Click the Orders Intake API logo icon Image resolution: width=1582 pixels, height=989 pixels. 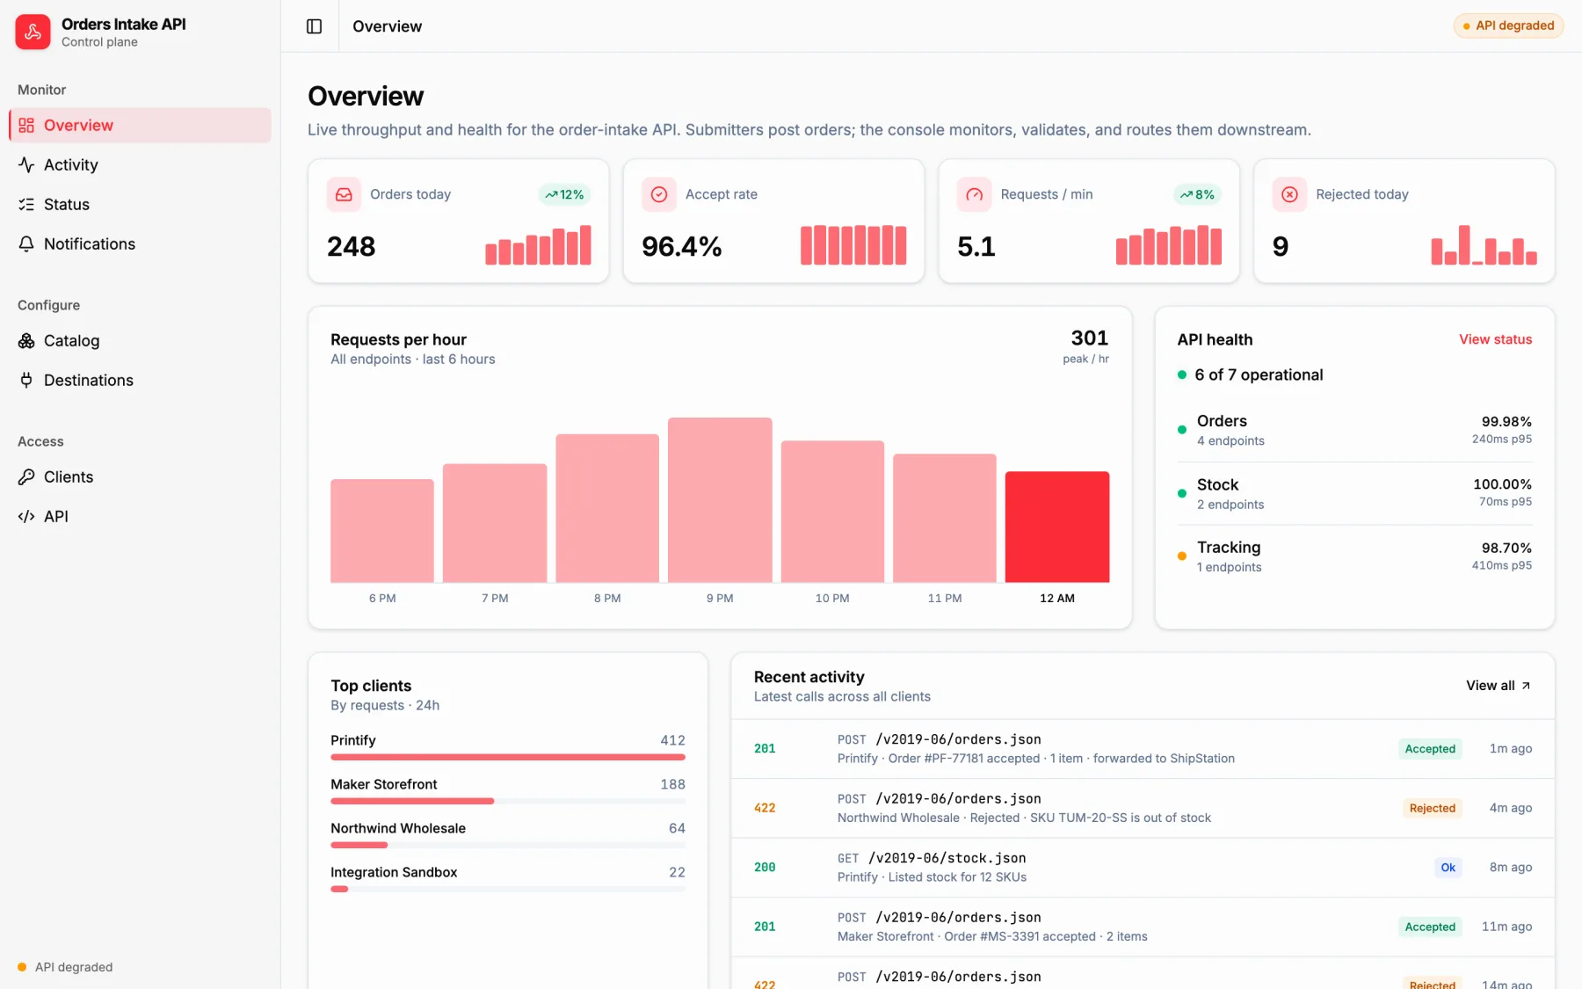coord(33,33)
